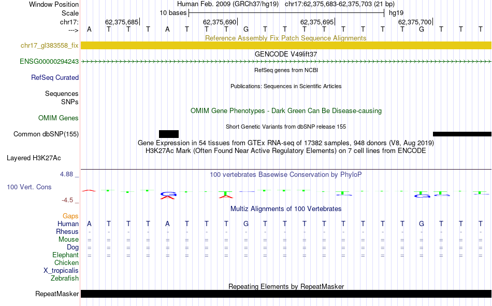Click the Layered H3K27Ac track label

[34, 158]
